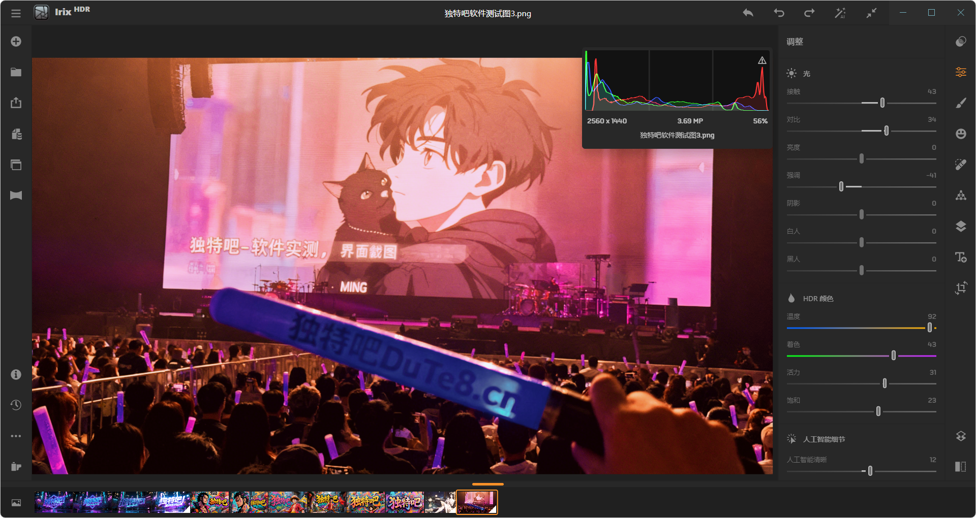Adjust the 阴影 slider handle
Screen dimensions: 976x518
click(x=861, y=214)
